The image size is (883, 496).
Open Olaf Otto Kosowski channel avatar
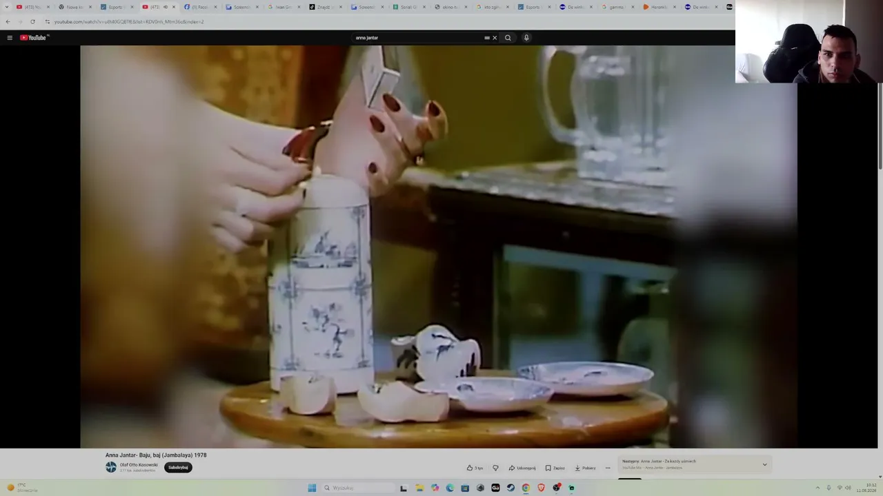click(x=111, y=467)
